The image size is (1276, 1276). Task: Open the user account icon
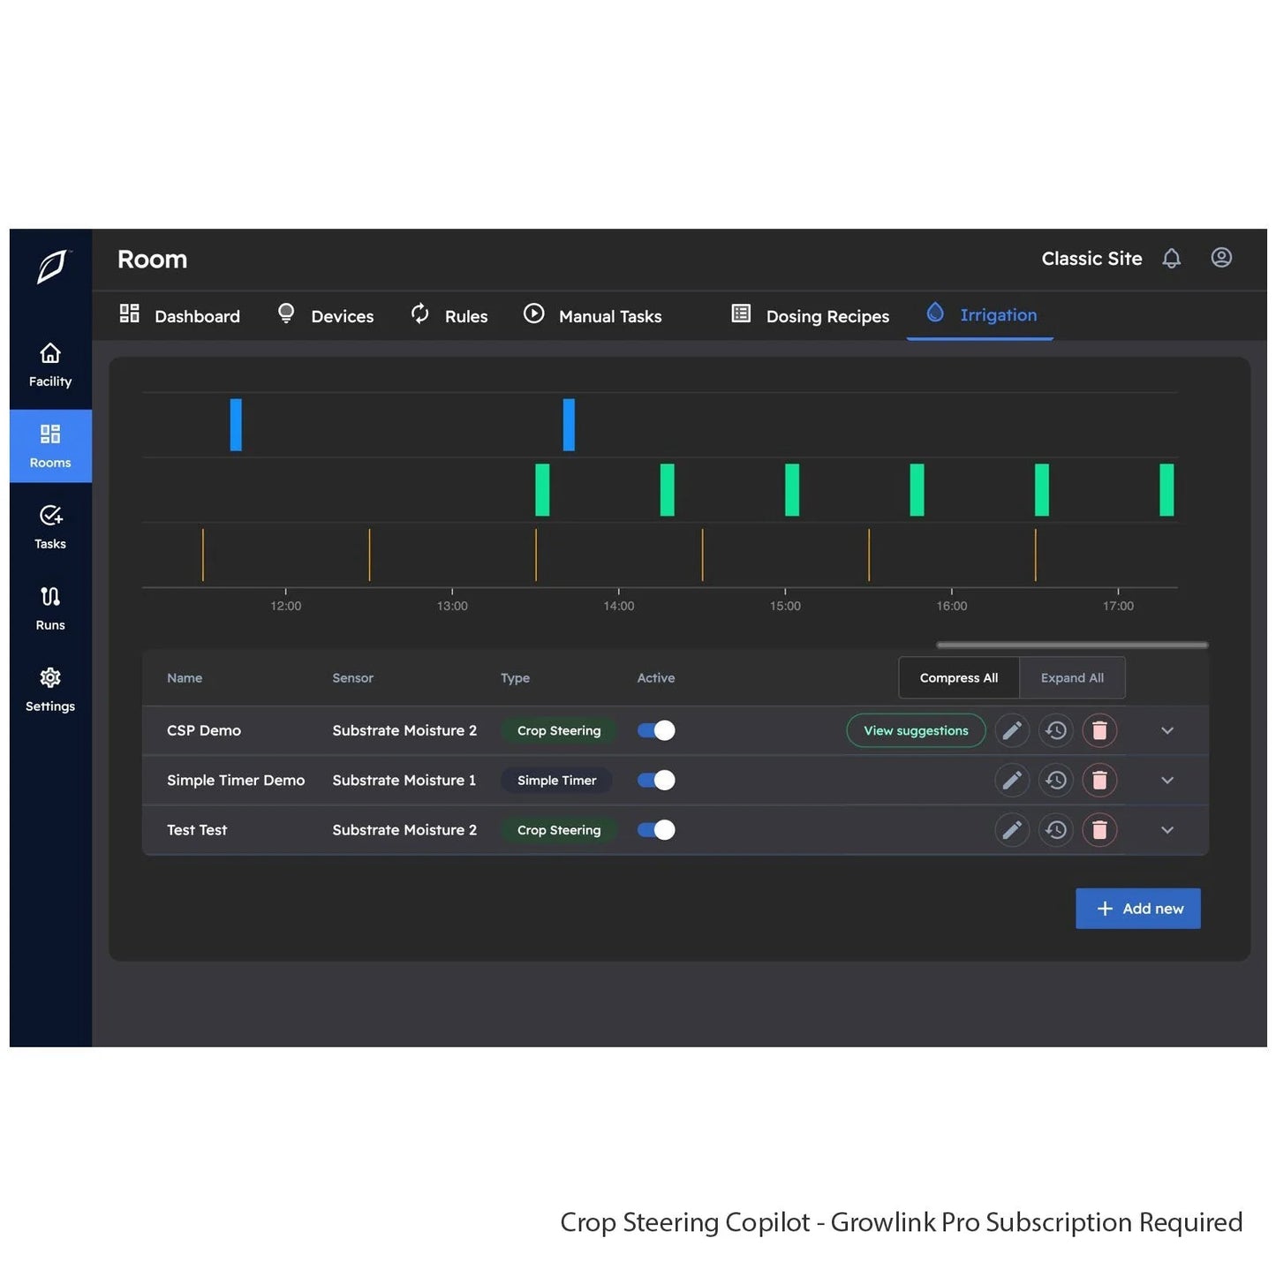pyautogui.click(x=1221, y=258)
